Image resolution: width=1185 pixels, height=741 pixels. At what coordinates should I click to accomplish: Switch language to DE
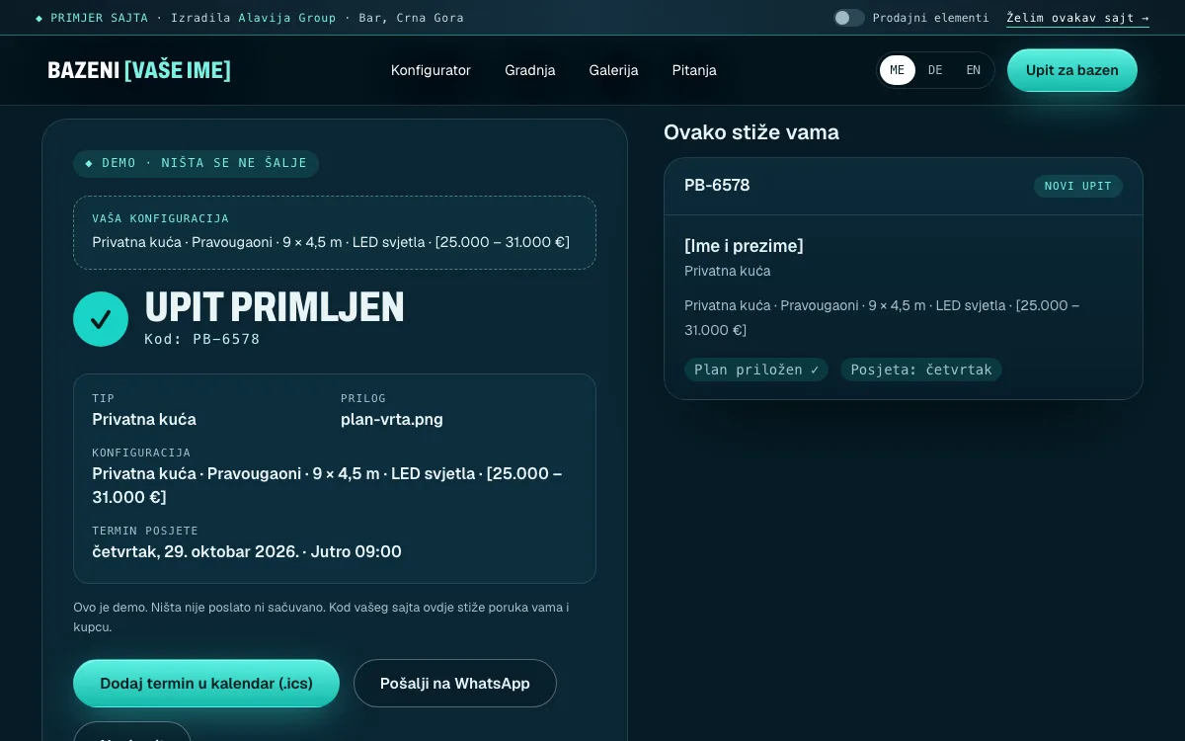[x=935, y=70]
